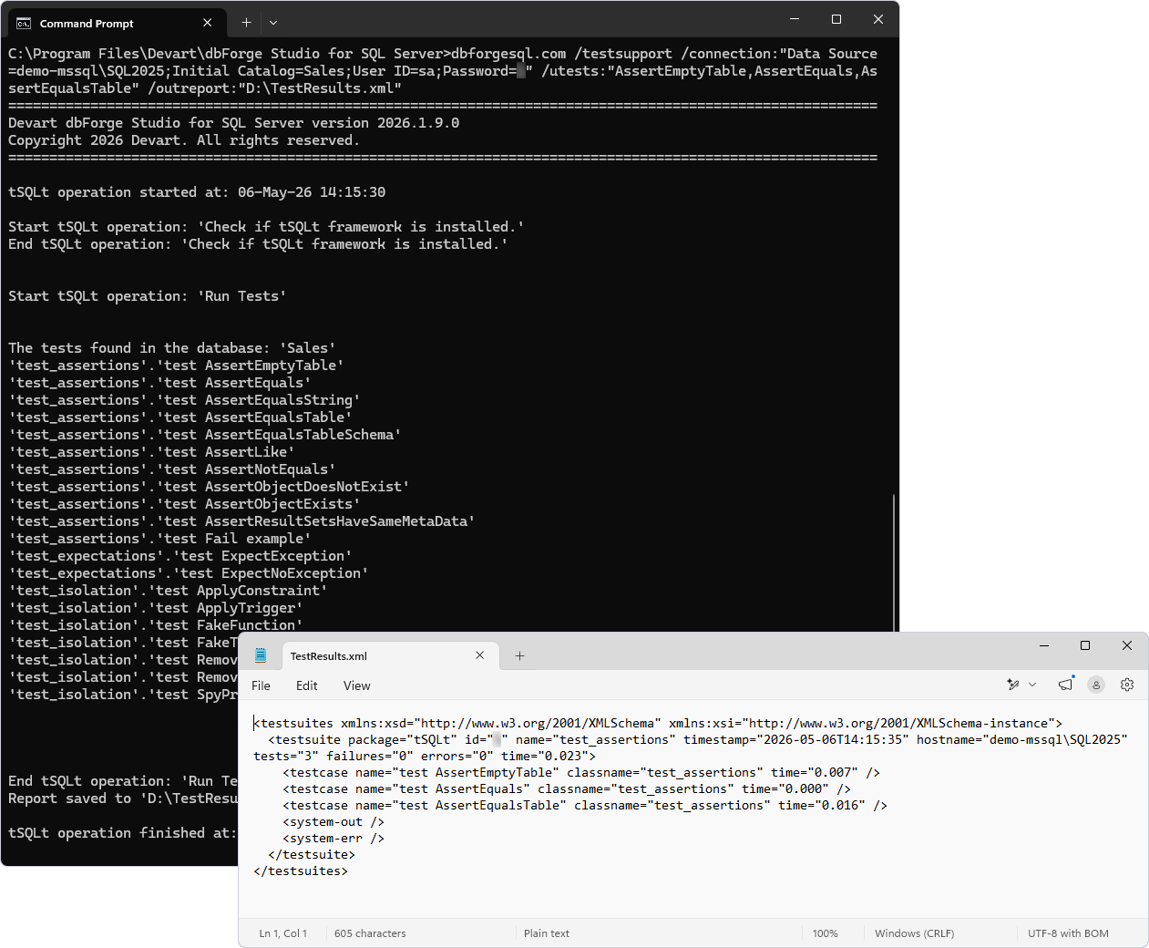
Task: Click the Command Prompt vertical scrollbar
Action: tap(894, 562)
